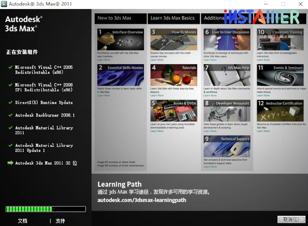Click the 3ds Max title bar app icon
The image size is (308, 226).
click(x=4, y=4)
